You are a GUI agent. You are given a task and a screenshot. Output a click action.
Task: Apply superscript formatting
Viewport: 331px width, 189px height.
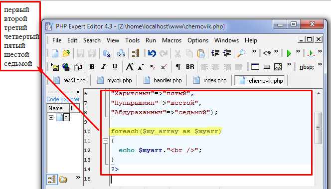coord(164,67)
